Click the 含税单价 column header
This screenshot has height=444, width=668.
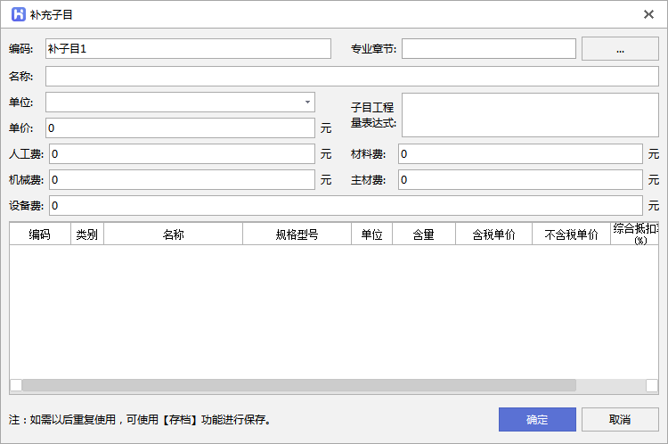[493, 234]
